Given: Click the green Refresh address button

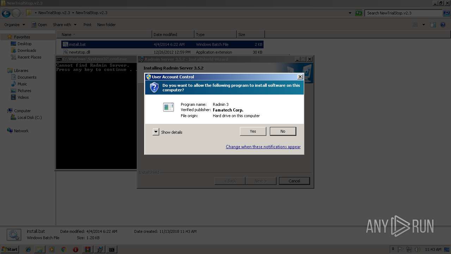Looking at the screenshot, I should click(x=359, y=13).
